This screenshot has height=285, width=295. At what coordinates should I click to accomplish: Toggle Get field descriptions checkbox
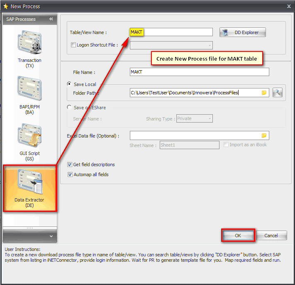click(70, 165)
